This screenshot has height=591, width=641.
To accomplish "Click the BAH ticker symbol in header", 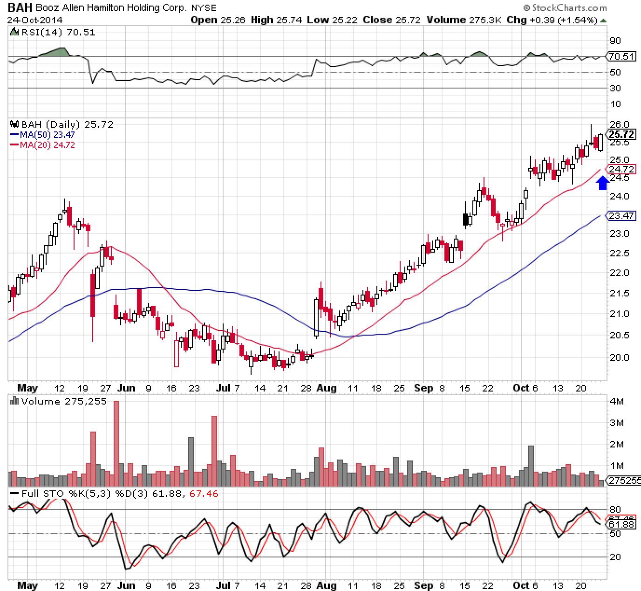I will [x=20, y=8].
